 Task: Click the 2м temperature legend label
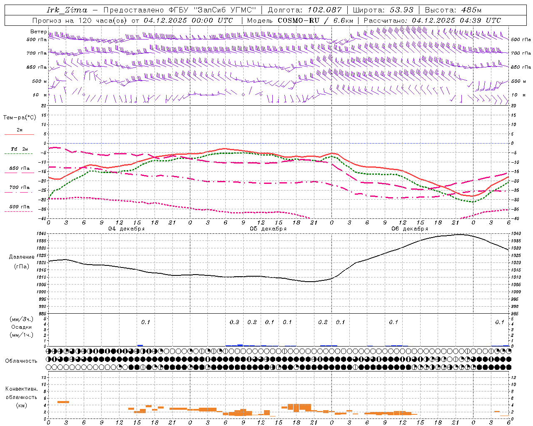coord(20,130)
